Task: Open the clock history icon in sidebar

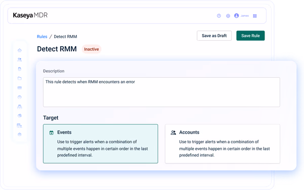Action: 20,97
